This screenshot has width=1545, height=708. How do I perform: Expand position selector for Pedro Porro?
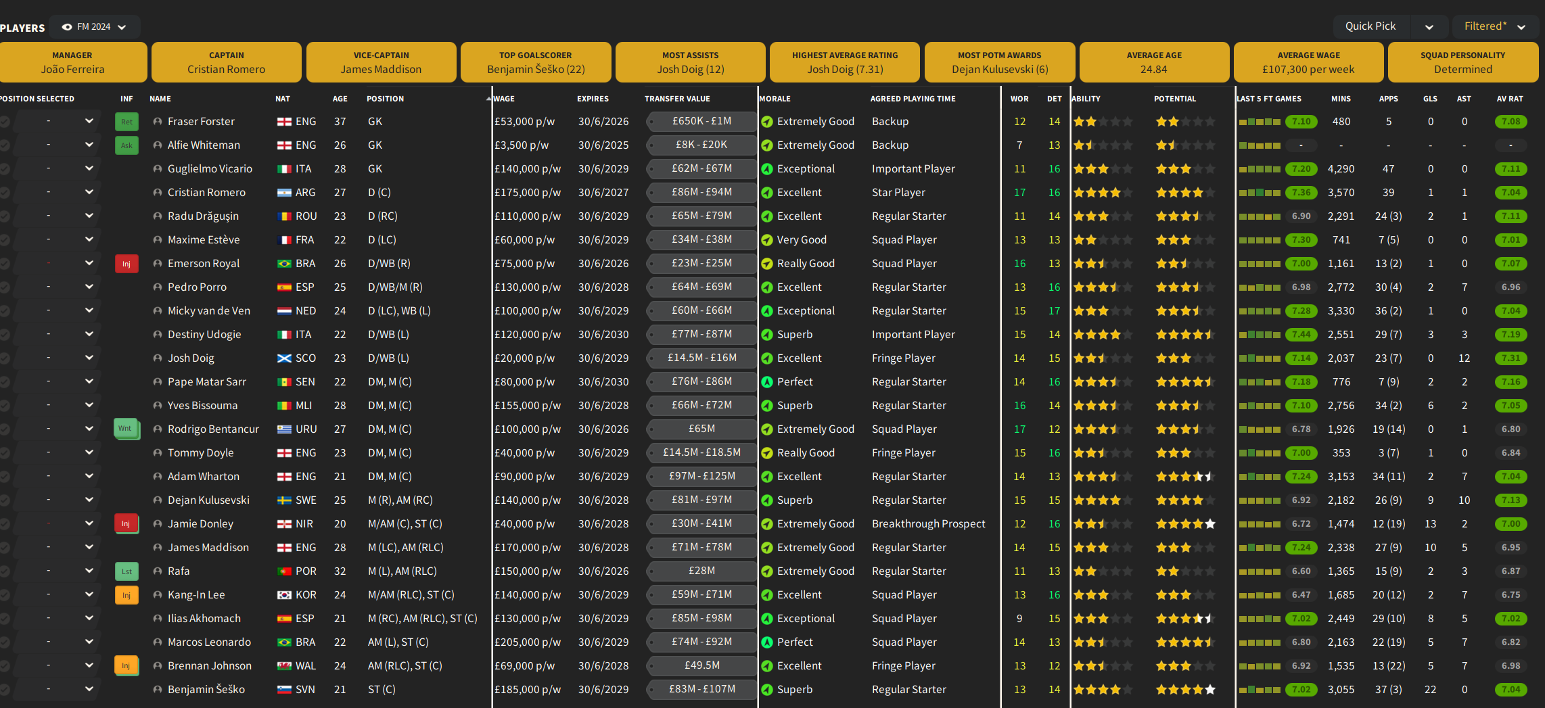(x=89, y=287)
